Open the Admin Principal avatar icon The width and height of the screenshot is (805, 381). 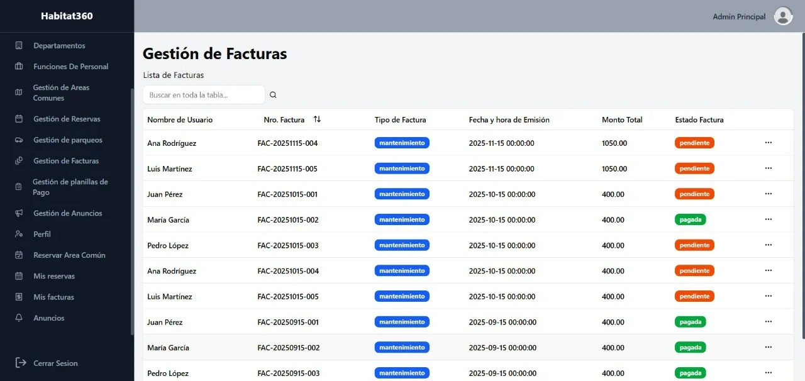coord(783,16)
